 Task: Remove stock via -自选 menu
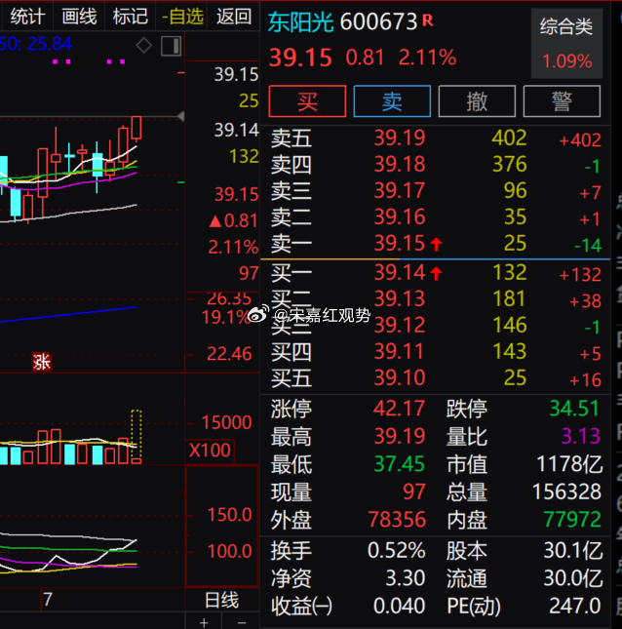[182, 17]
